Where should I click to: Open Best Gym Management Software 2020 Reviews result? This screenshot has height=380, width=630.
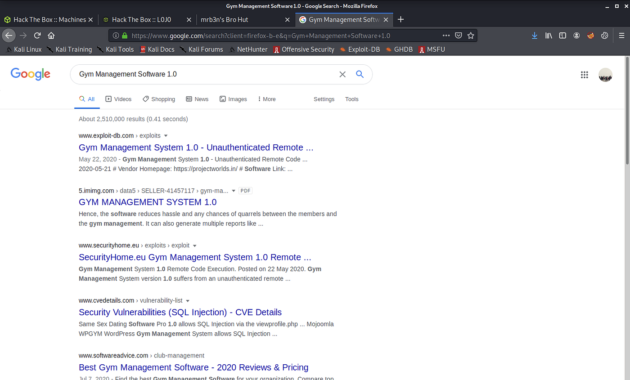click(193, 367)
